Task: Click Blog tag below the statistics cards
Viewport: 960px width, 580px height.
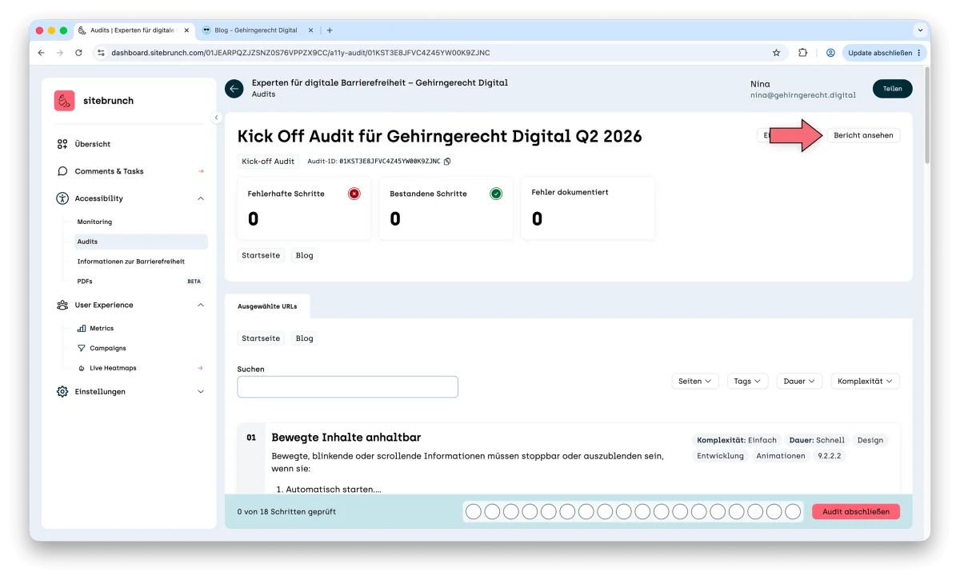Action: pyautogui.click(x=305, y=255)
